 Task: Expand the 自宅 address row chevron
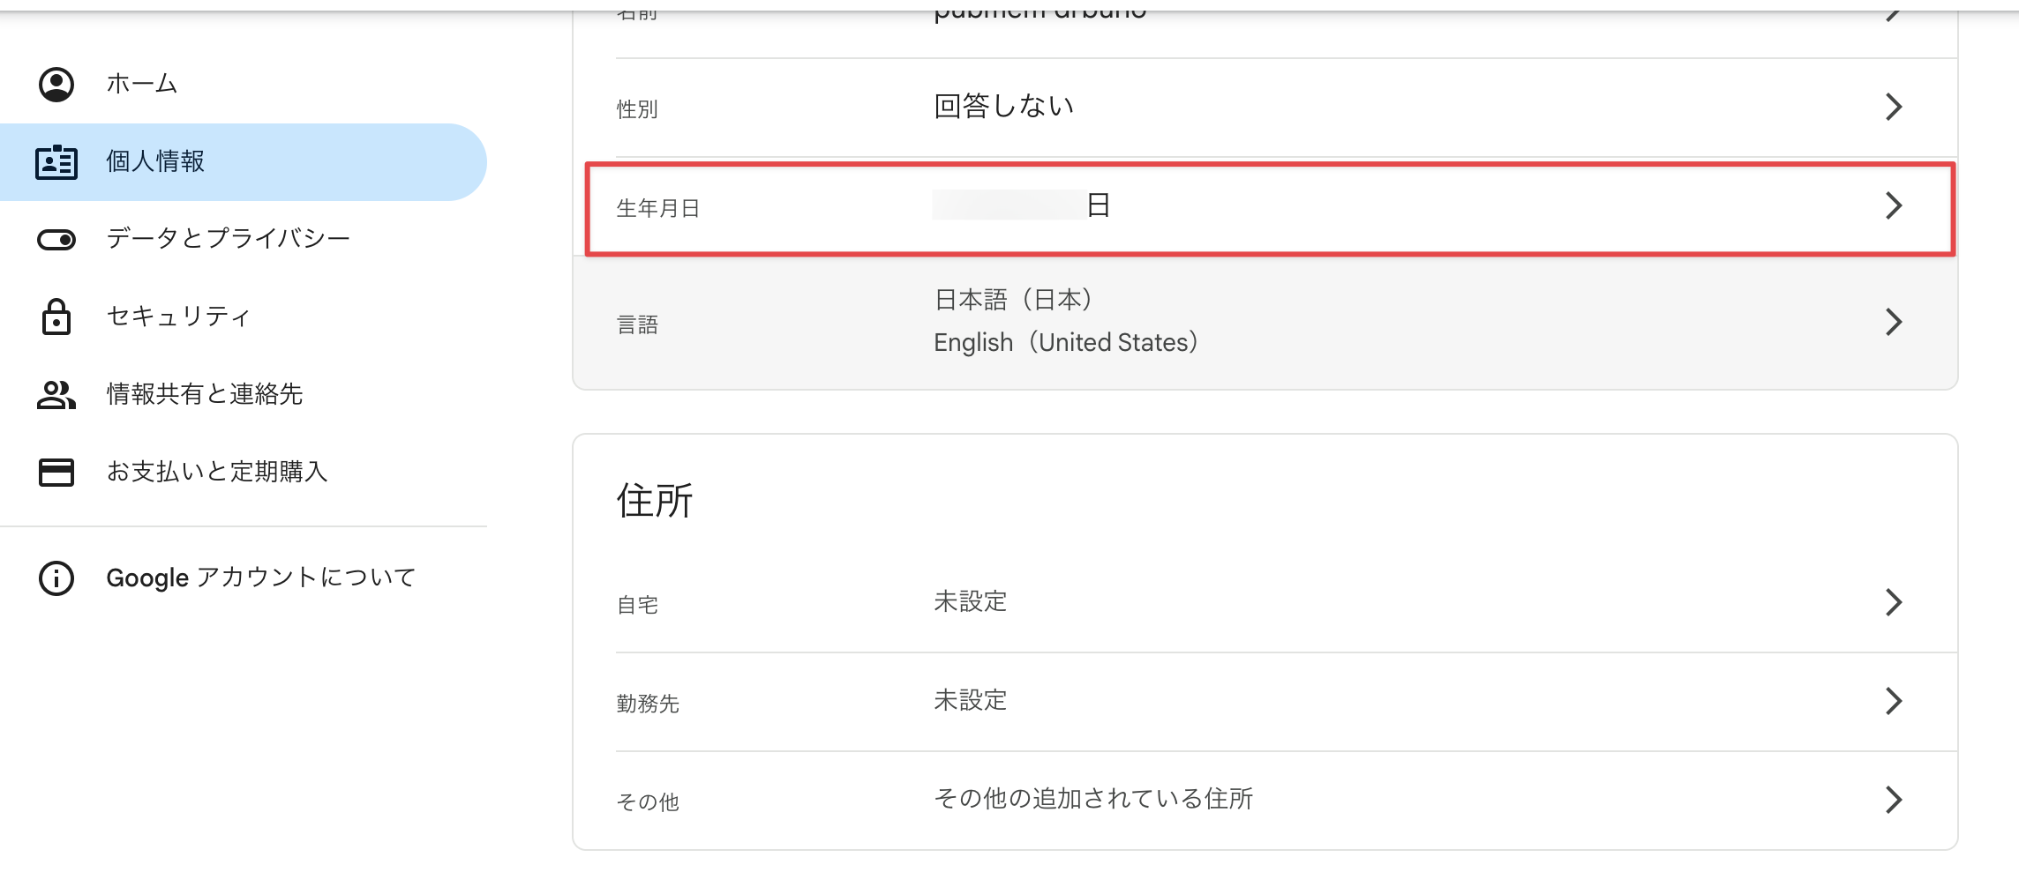coord(1894,603)
